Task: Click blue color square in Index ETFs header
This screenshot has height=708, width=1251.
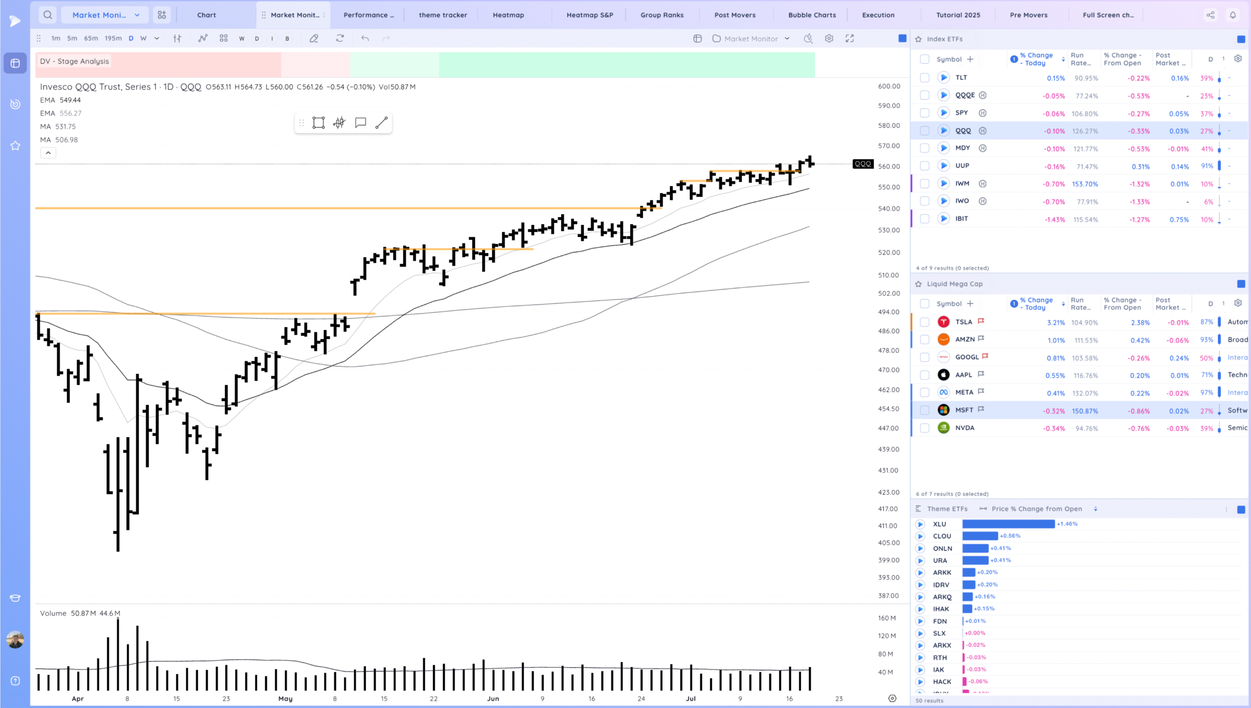Action: point(1241,39)
